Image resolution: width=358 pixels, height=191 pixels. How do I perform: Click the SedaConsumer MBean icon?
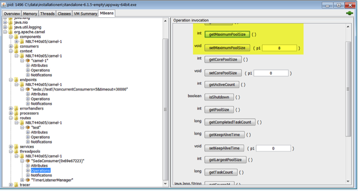[28, 161]
